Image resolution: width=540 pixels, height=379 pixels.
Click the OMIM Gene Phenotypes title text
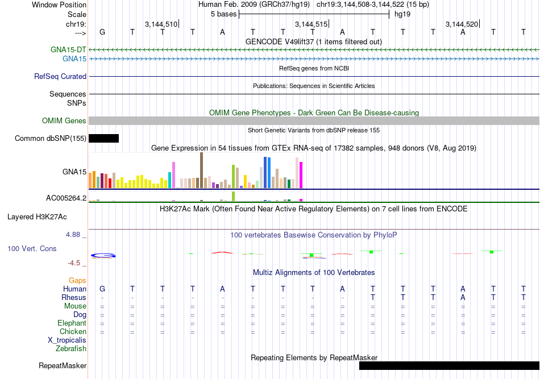point(314,113)
